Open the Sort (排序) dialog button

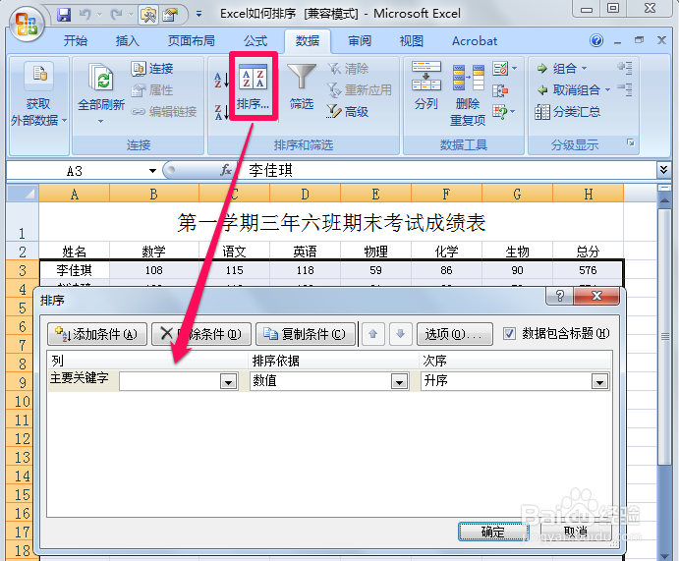click(x=254, y=86)
